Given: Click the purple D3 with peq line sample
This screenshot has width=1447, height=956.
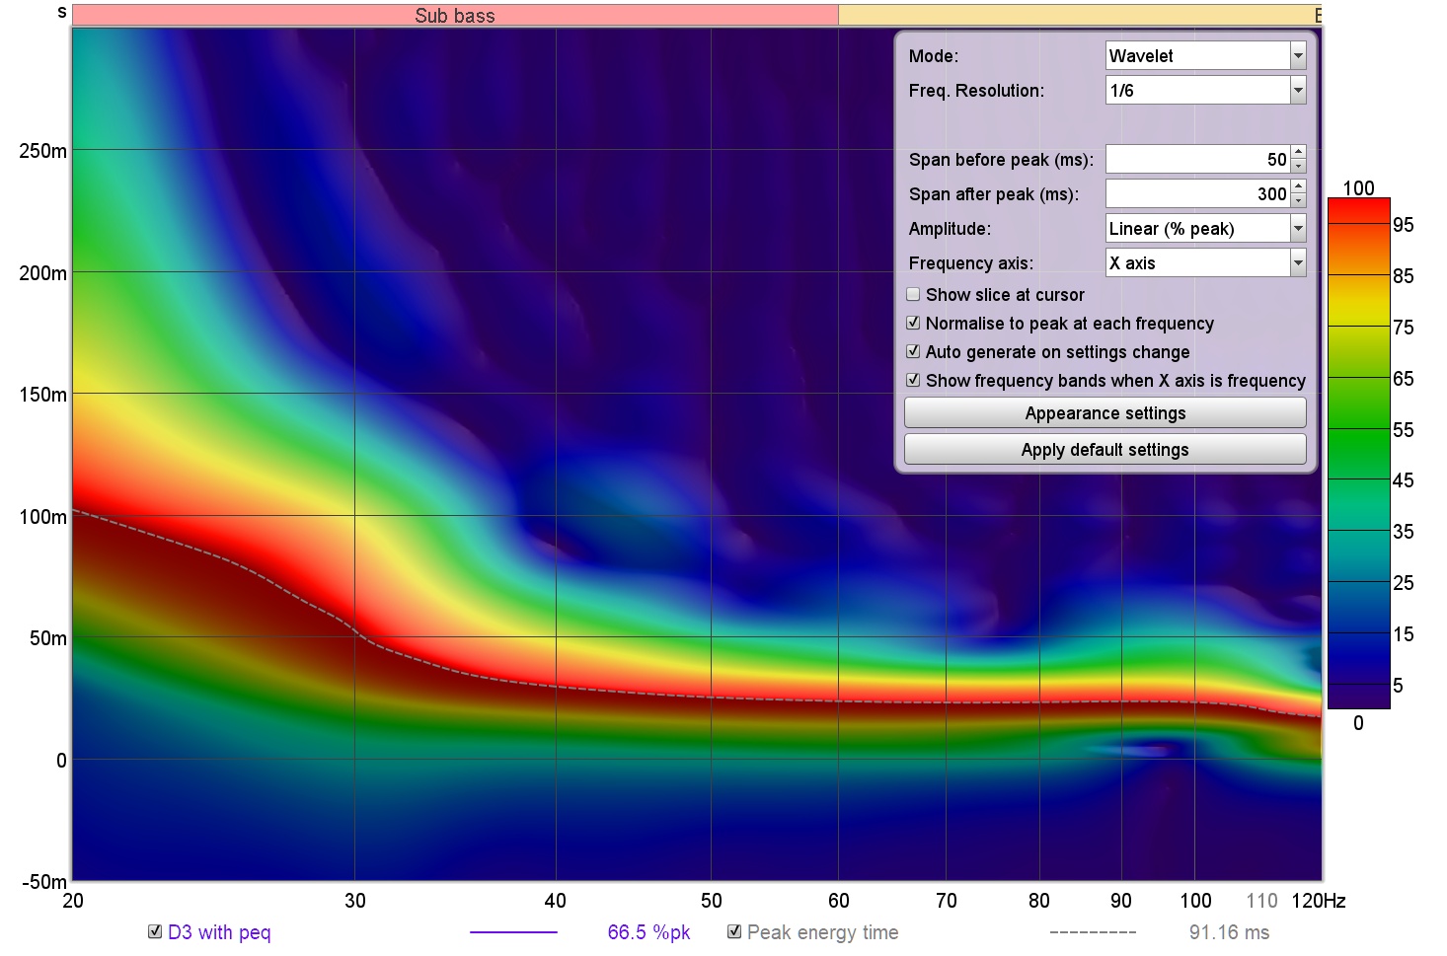Looking at the screenshot, I should click(x=513, y=931).
